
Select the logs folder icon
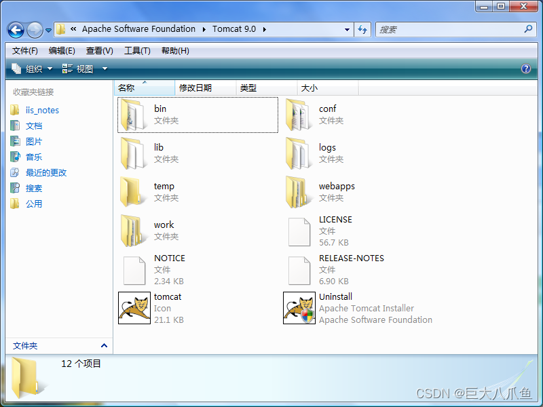coord(299,153)
